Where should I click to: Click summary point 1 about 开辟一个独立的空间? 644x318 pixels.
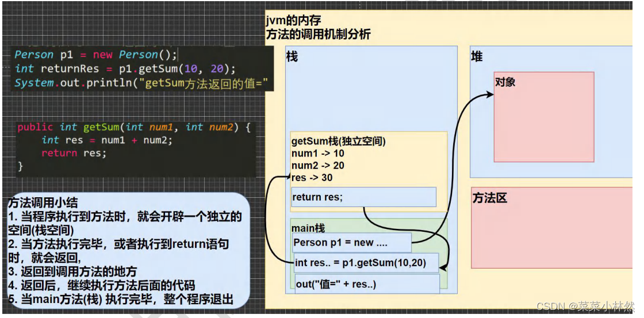pos(125,224)
